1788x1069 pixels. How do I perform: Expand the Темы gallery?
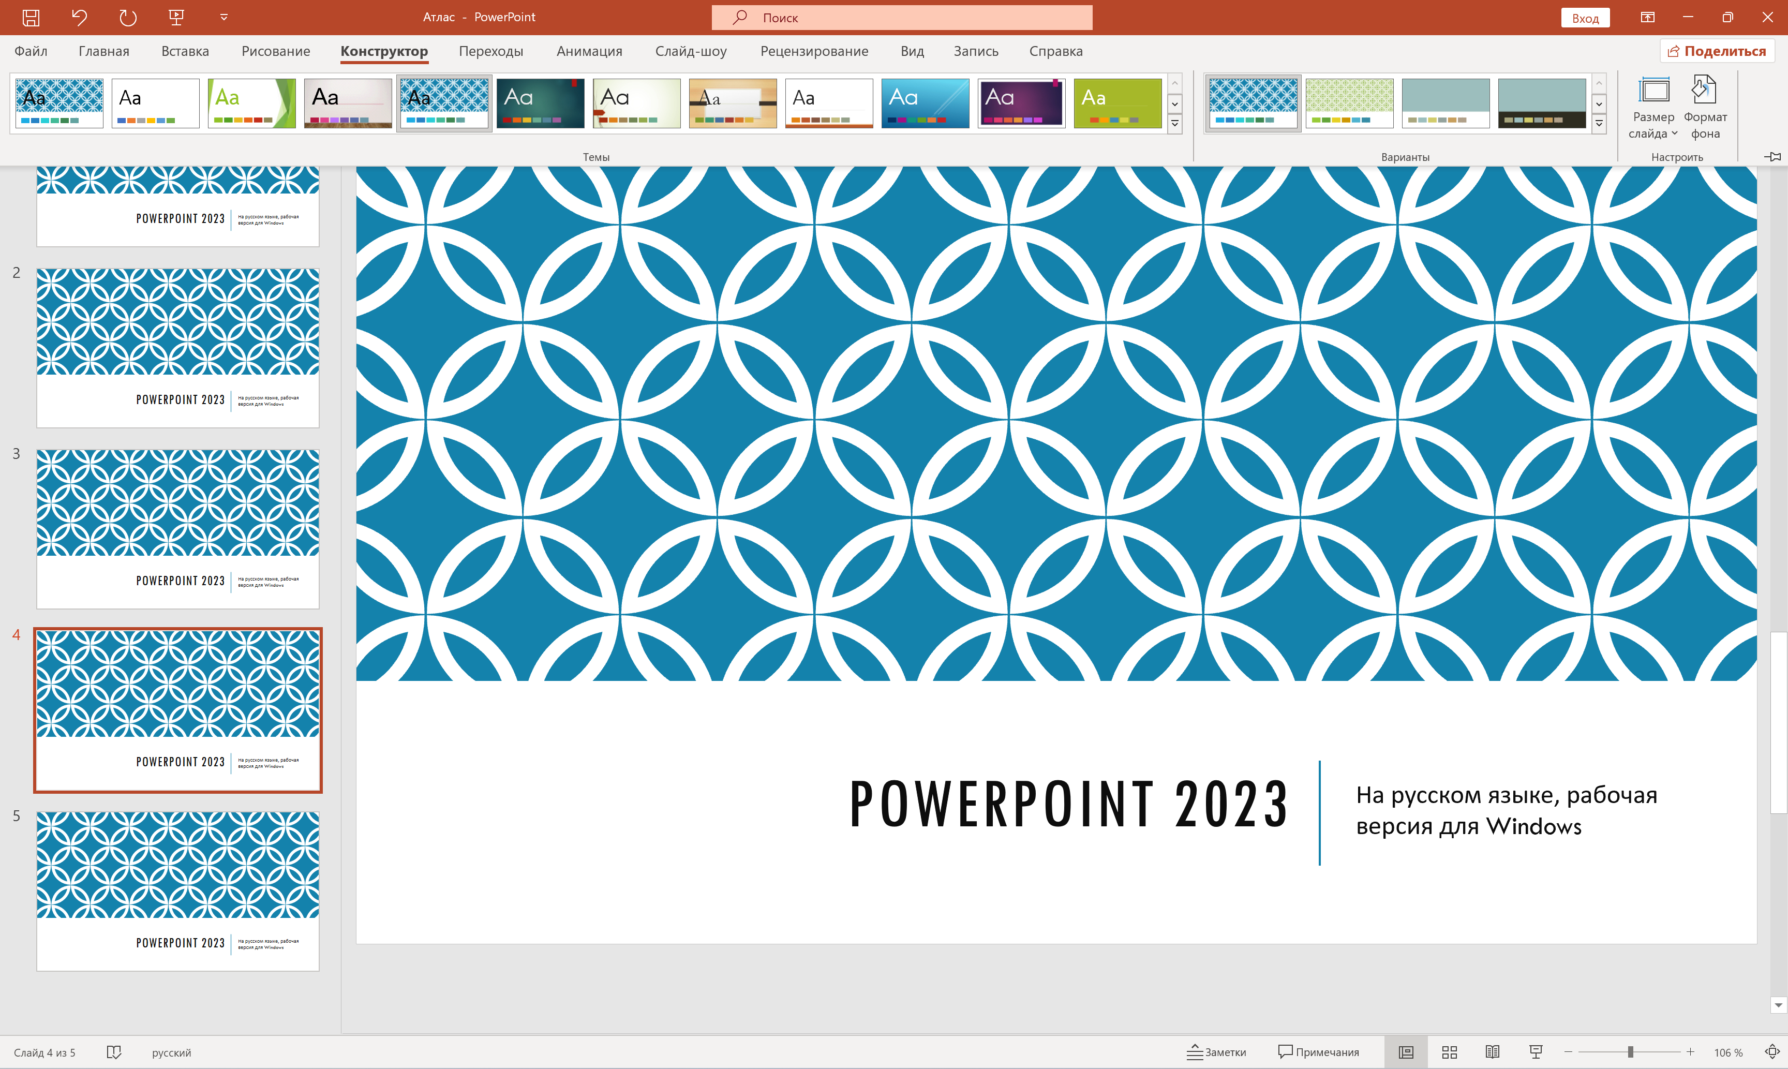pos(1175,125)
